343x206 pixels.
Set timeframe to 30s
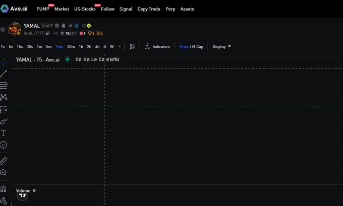pyautogui.click(x=30, y=47)
